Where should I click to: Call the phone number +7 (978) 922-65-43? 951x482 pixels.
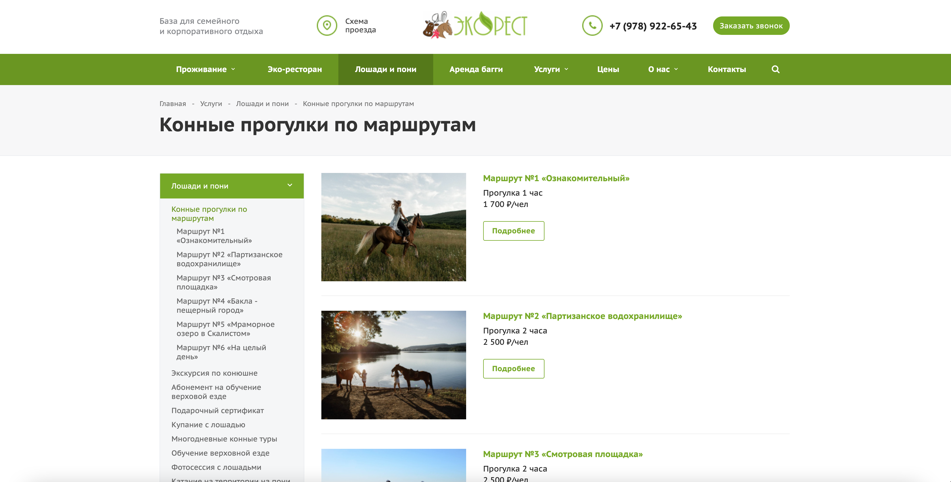click(653, 26)
